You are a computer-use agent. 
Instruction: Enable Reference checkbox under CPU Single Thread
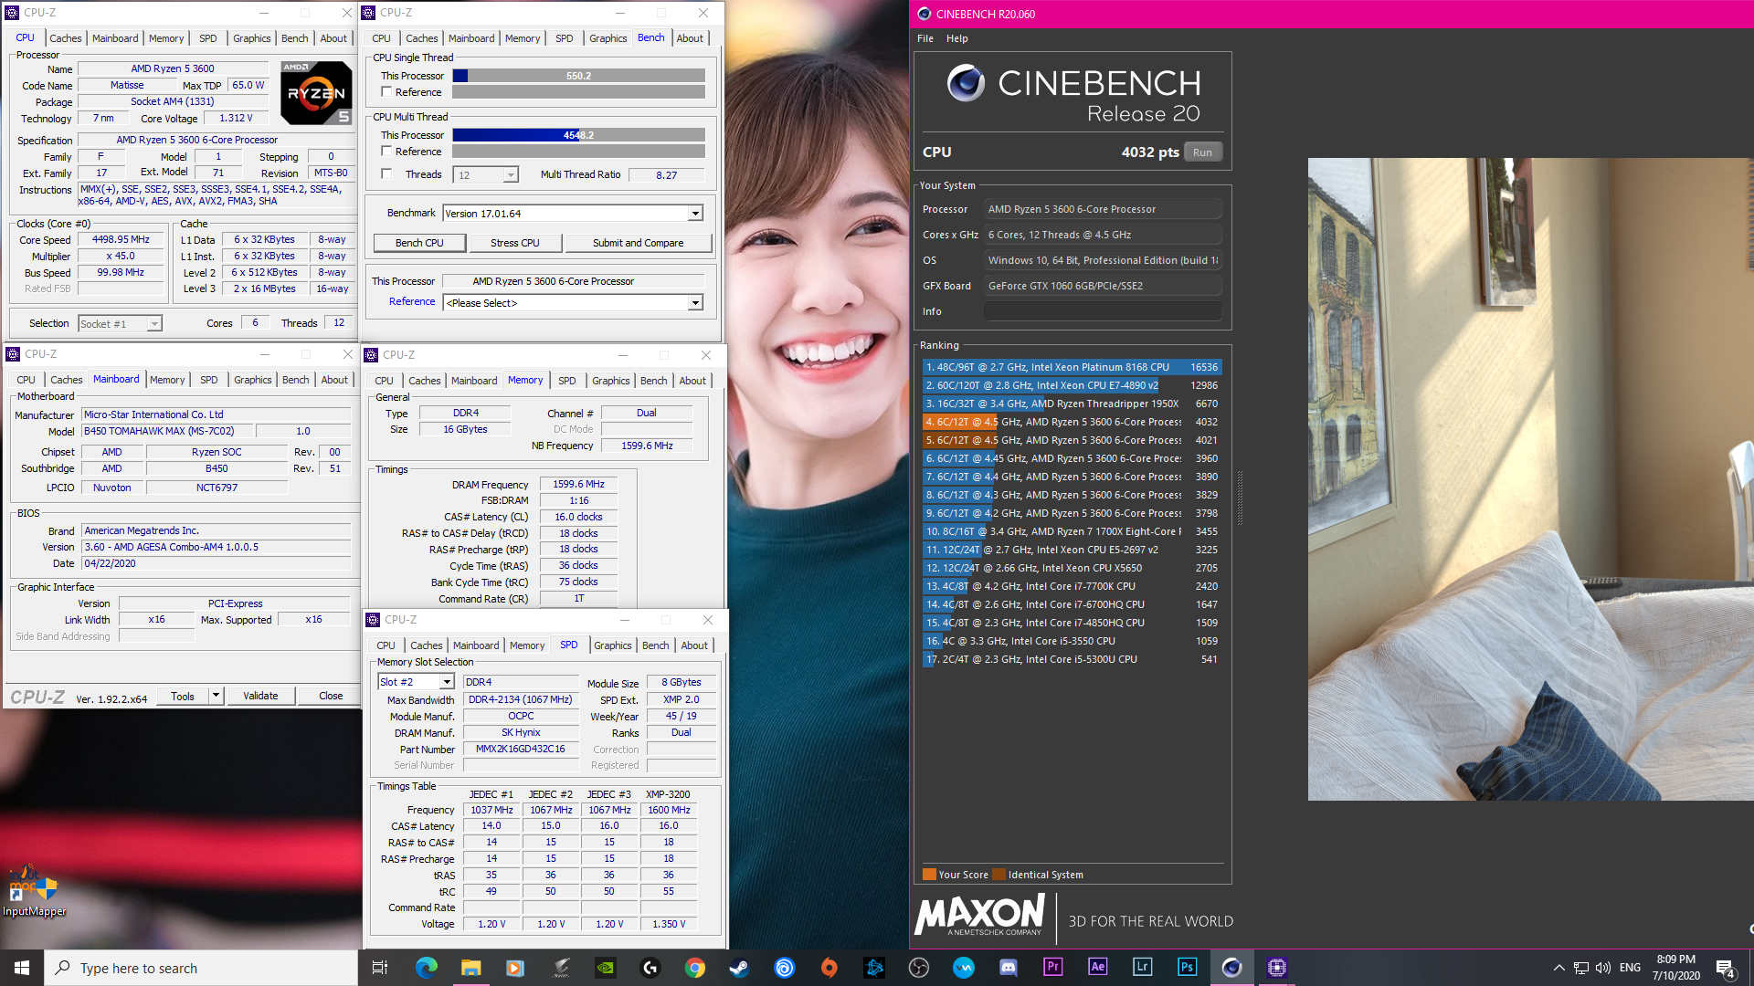click(386, 92)
